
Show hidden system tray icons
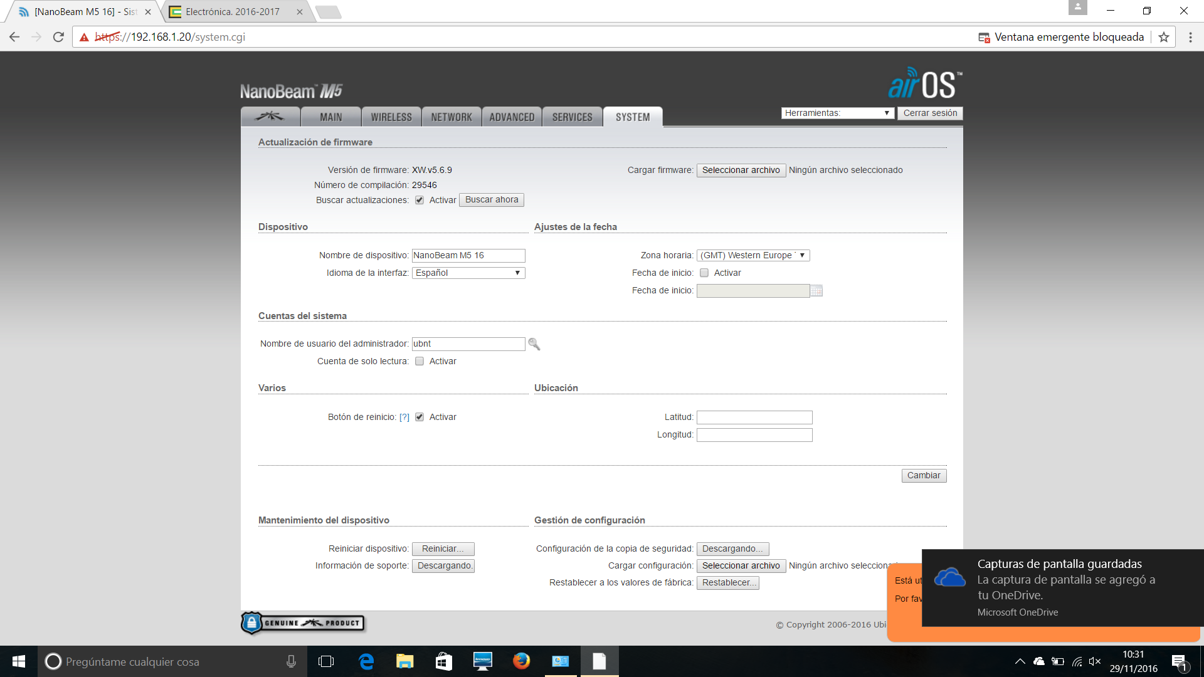click(x=1020, y=661)
